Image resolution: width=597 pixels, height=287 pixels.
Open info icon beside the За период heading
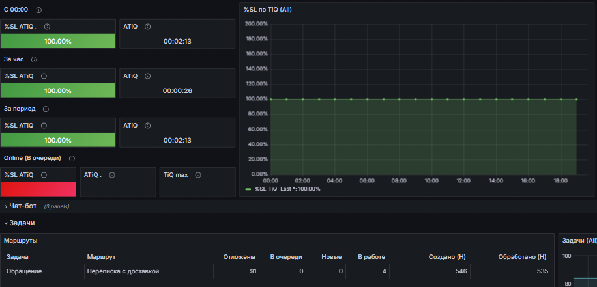point(46,109)
